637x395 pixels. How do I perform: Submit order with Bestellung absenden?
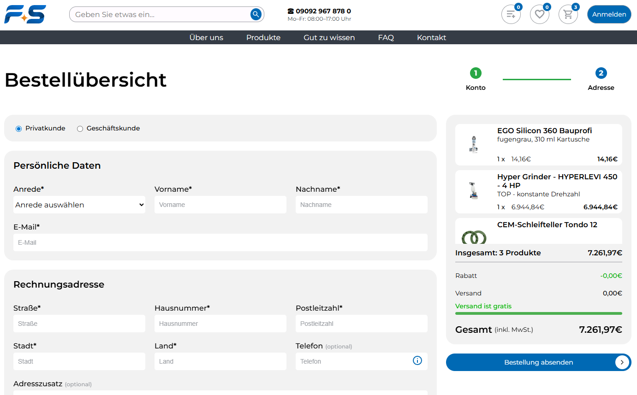pos(538,362)
